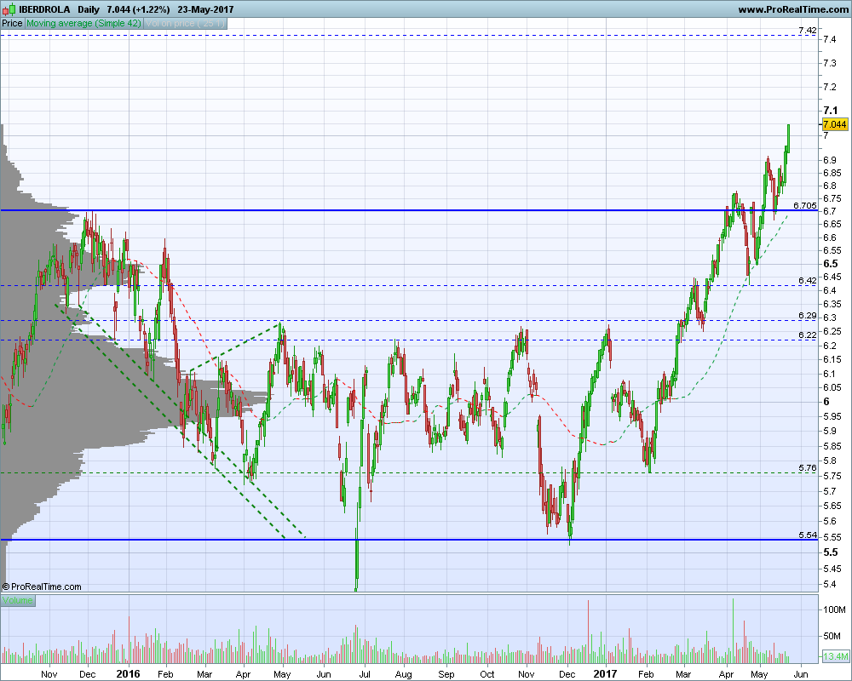Click the 50M volume axis label
852x681 pixels.
click(x=832, y=636)
